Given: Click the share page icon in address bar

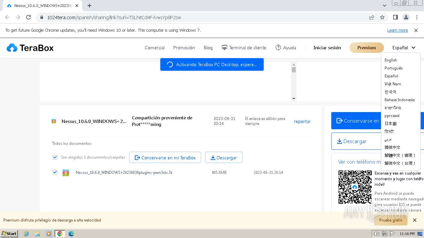Looking at the screenshot, I should pyautogui.click(x=372, y=17).
